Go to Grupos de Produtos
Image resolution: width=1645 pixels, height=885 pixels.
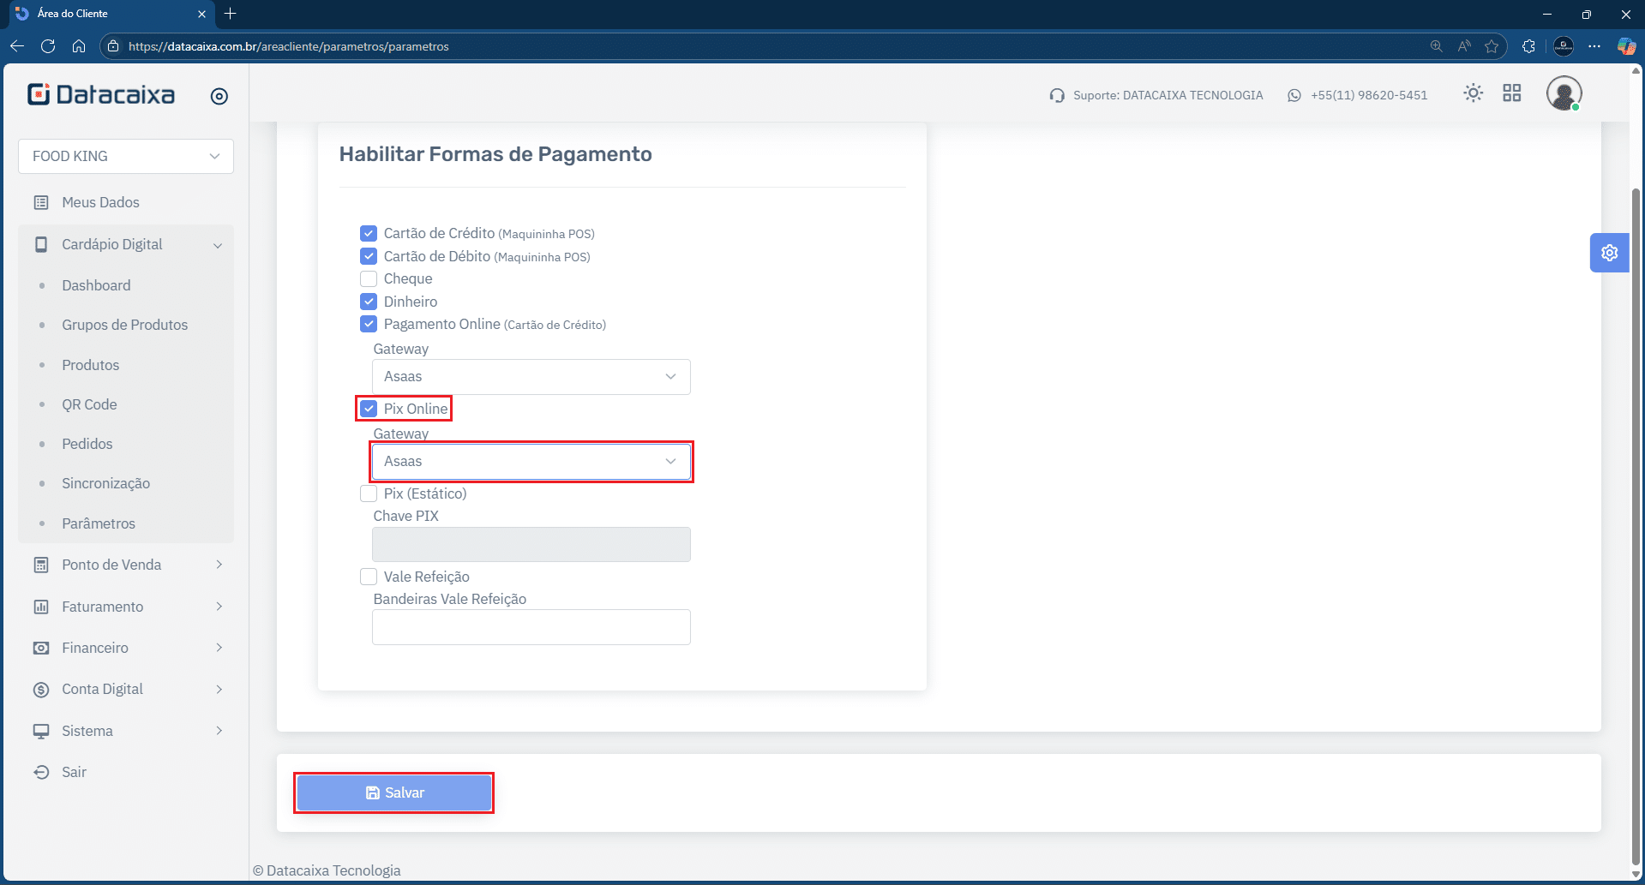[x=124, y=325]
